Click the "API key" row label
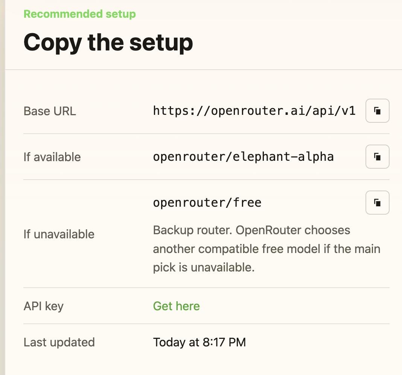 click(x=43, y=306)
